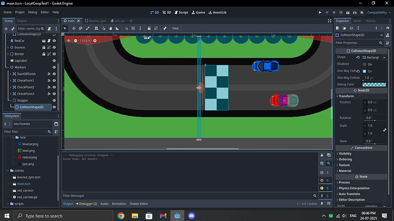Open the AssetLib workspace
Screen dimensions: 394x221
pos(218,13)
